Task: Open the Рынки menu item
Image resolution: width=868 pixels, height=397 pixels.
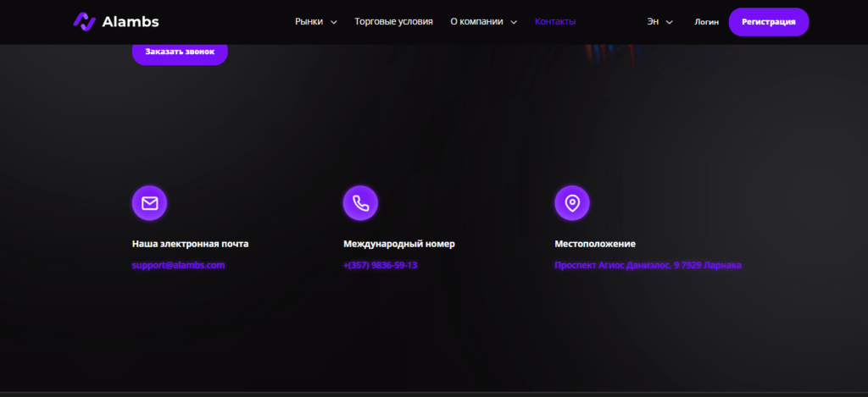Action: (x=309, y=21)
